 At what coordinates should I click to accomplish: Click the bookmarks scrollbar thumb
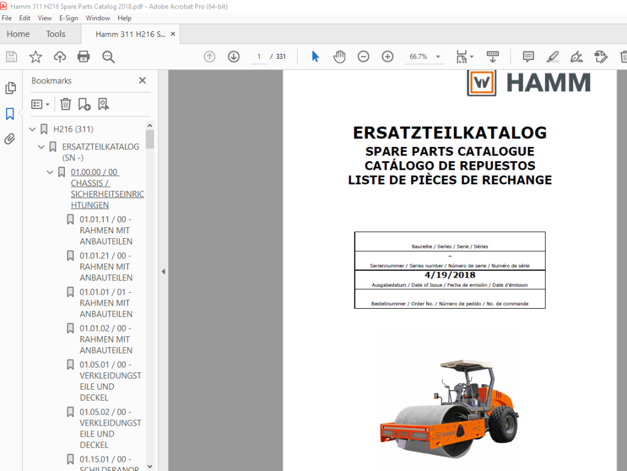coord(150,139)
